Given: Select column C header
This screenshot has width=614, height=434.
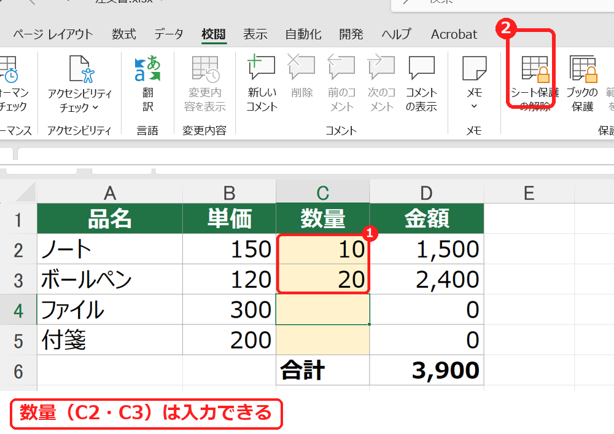Looking at the screenshot, I should (x=323, y=192).
